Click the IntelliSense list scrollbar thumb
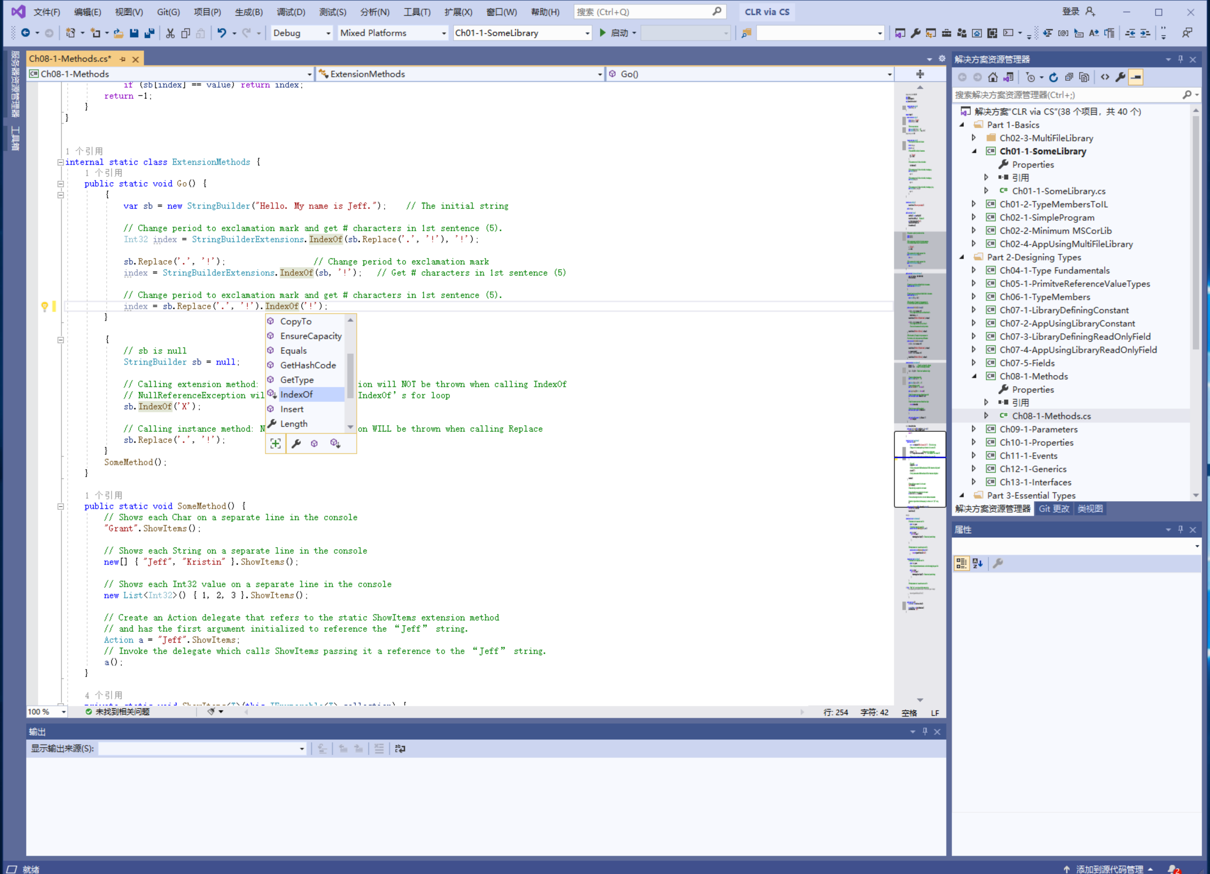1210x874 pixels. 351,375
